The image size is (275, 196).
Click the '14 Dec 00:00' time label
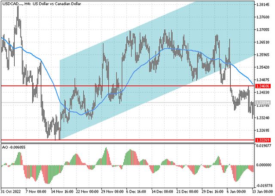(162, 191)
